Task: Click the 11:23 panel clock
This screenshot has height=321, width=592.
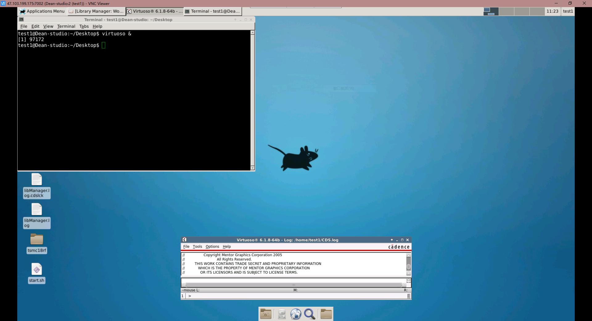Action: (x=552, y=11)
